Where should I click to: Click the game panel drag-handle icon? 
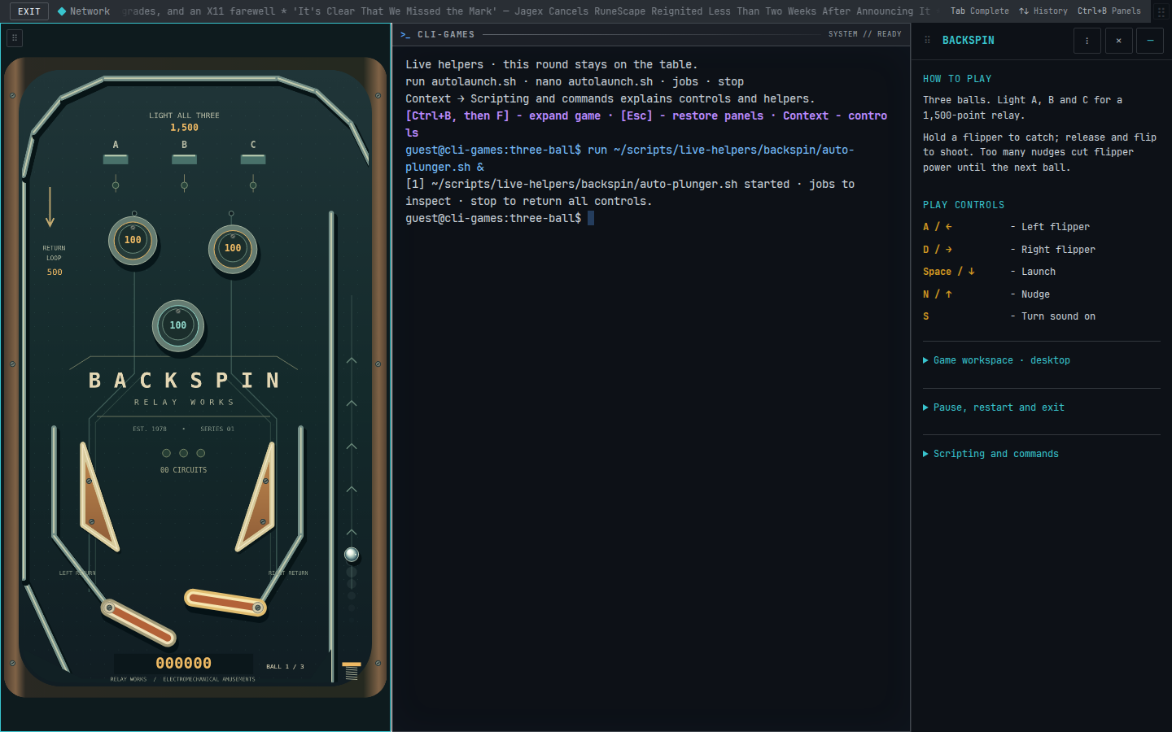[15, 37]
